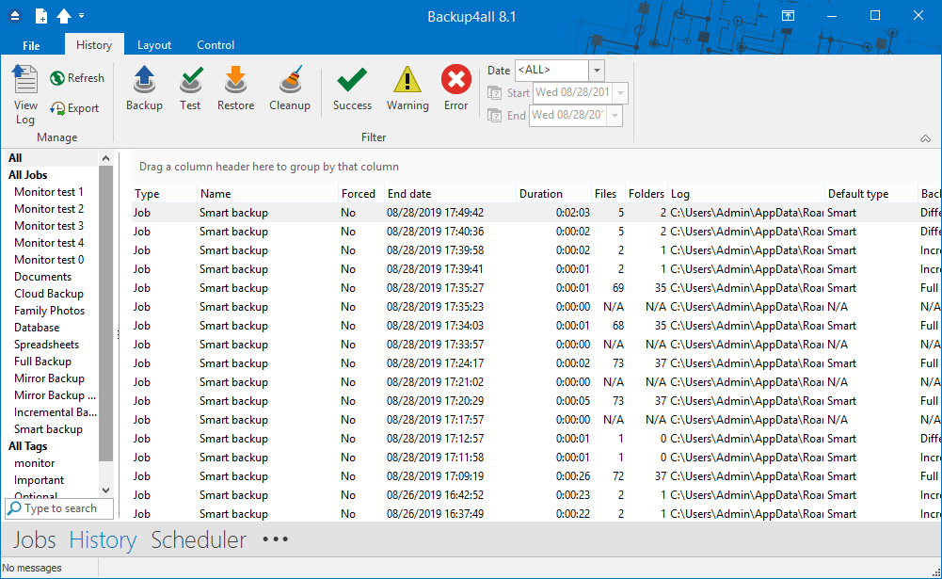Open the Start date dropdown arrow
Image resolution: width=942 pixels, height=579 pixels.
click(x=620, y=93)
